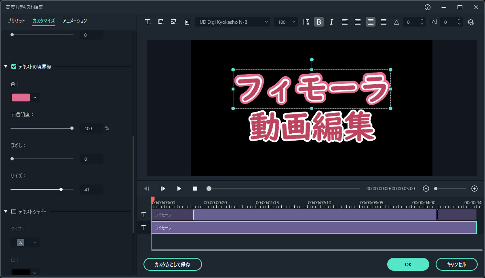Click the line spacing stepper arrows
Viewport: 485px width, 278px height.
coord(422,22)
